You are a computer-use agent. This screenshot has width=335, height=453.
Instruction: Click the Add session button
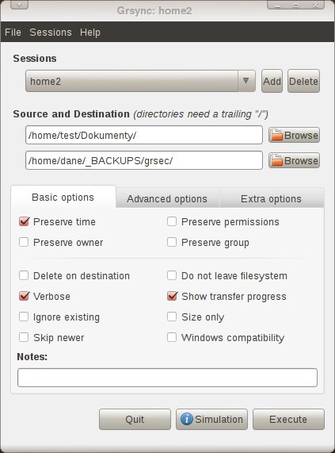pos(272,81)
